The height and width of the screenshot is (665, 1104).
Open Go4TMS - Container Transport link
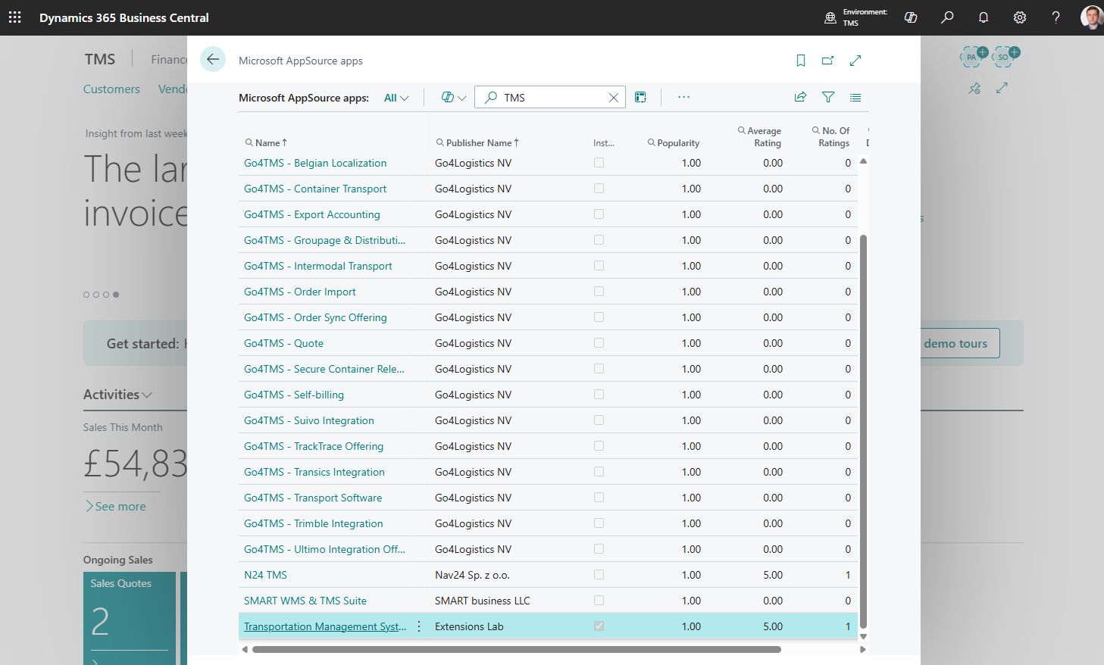(x=314, y=189)
